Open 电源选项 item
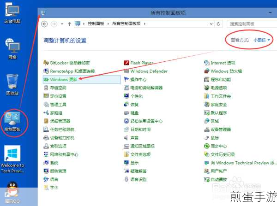277x206 pixels. click(216, 88)
